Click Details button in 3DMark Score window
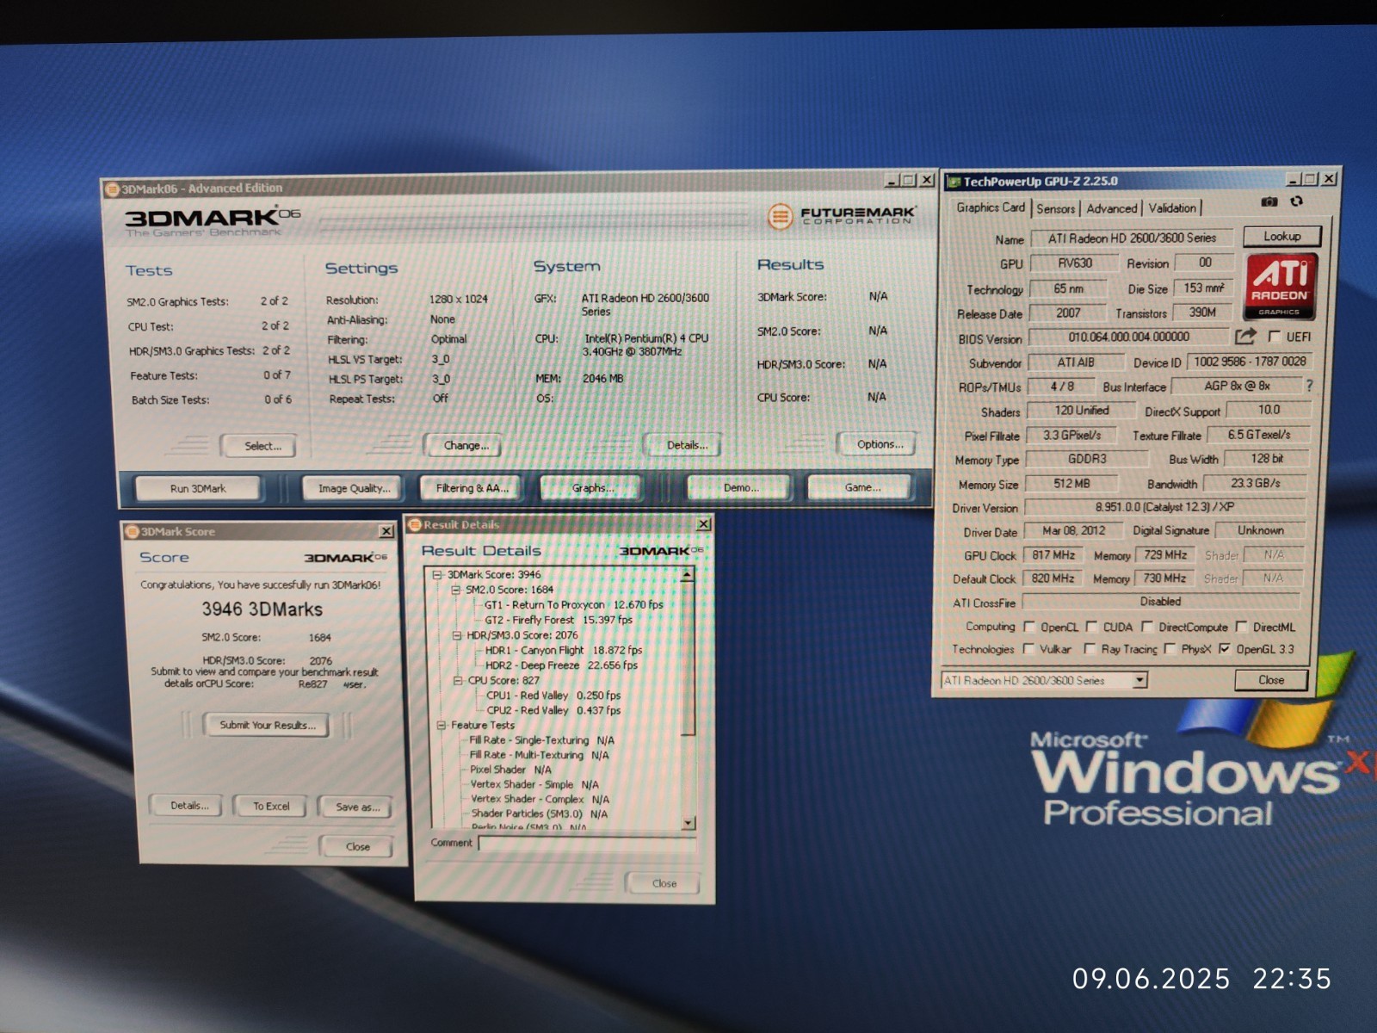The height and width of the screenshot is (1033, 1377). pos(188,806)
